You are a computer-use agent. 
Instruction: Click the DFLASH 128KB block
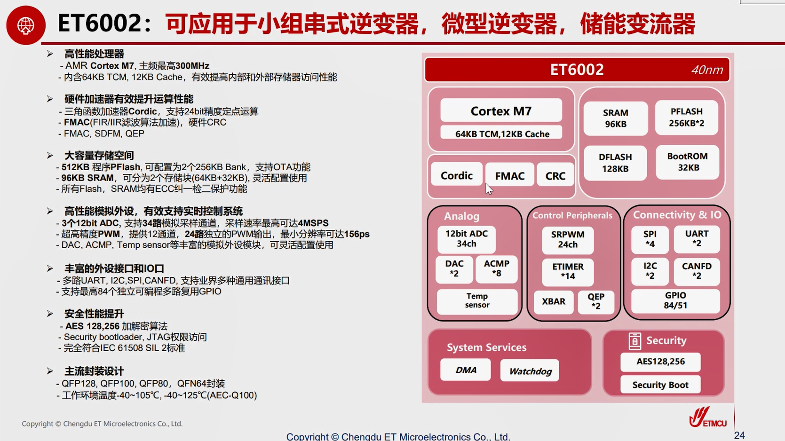point(615,163)
